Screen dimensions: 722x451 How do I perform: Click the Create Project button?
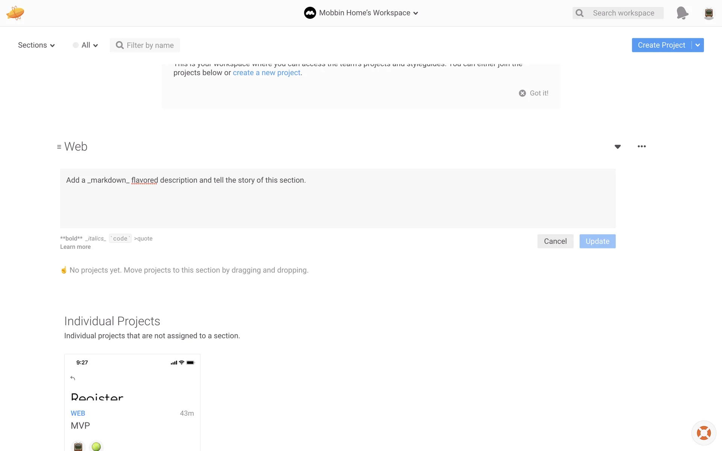click(x=661, y=45)
